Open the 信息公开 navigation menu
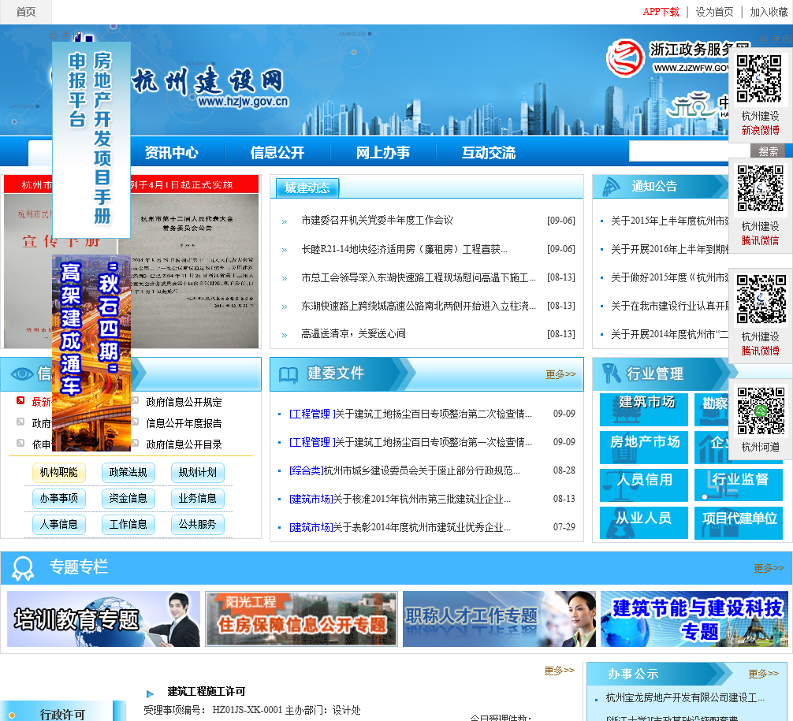793x721 pixels. (x=277, y=152)
